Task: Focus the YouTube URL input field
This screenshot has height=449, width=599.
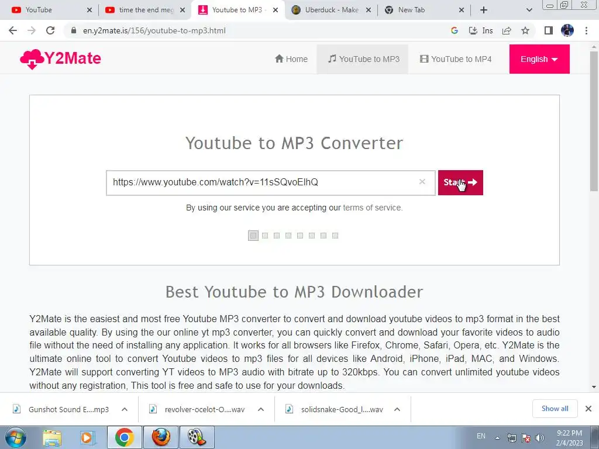Action: (270, 182)
